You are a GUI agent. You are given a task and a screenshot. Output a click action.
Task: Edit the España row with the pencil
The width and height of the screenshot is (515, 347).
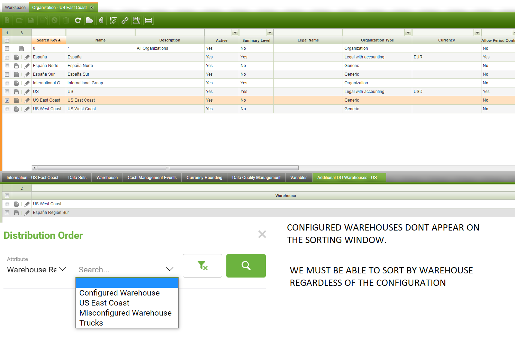27,57
